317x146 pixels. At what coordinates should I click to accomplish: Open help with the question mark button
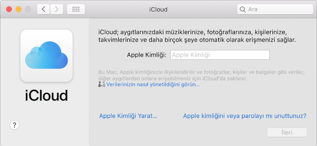click(x=14, y=125)
